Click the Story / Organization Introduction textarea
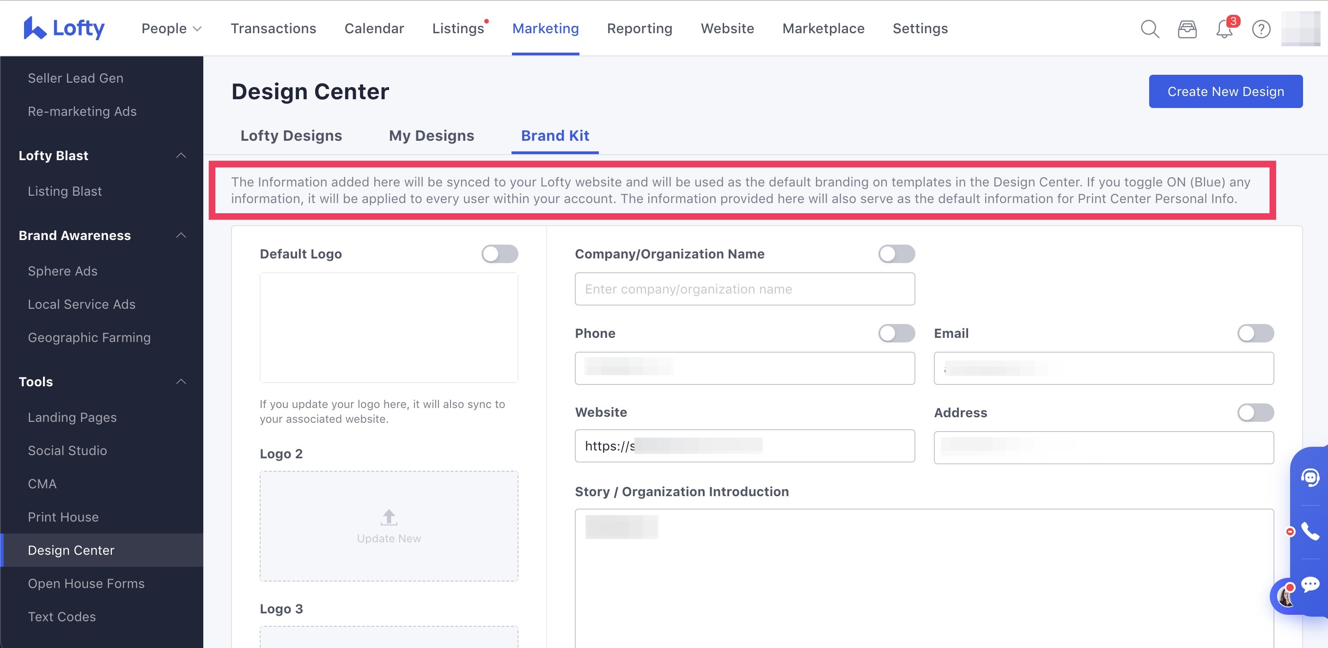Screen dimensions: 1328x648 tap(924, 578)
